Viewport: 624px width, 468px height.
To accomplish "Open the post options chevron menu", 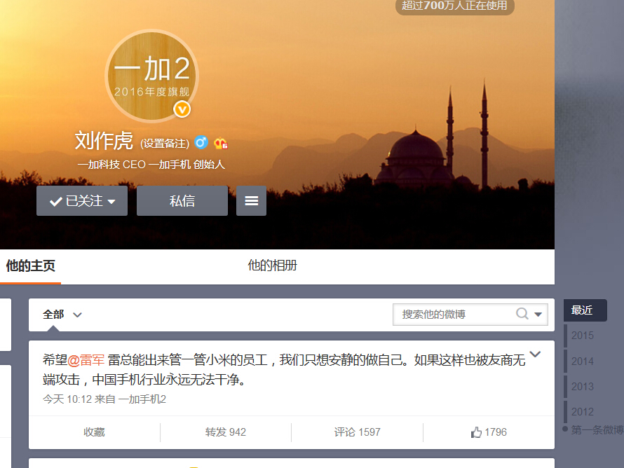I will point(535,355).
